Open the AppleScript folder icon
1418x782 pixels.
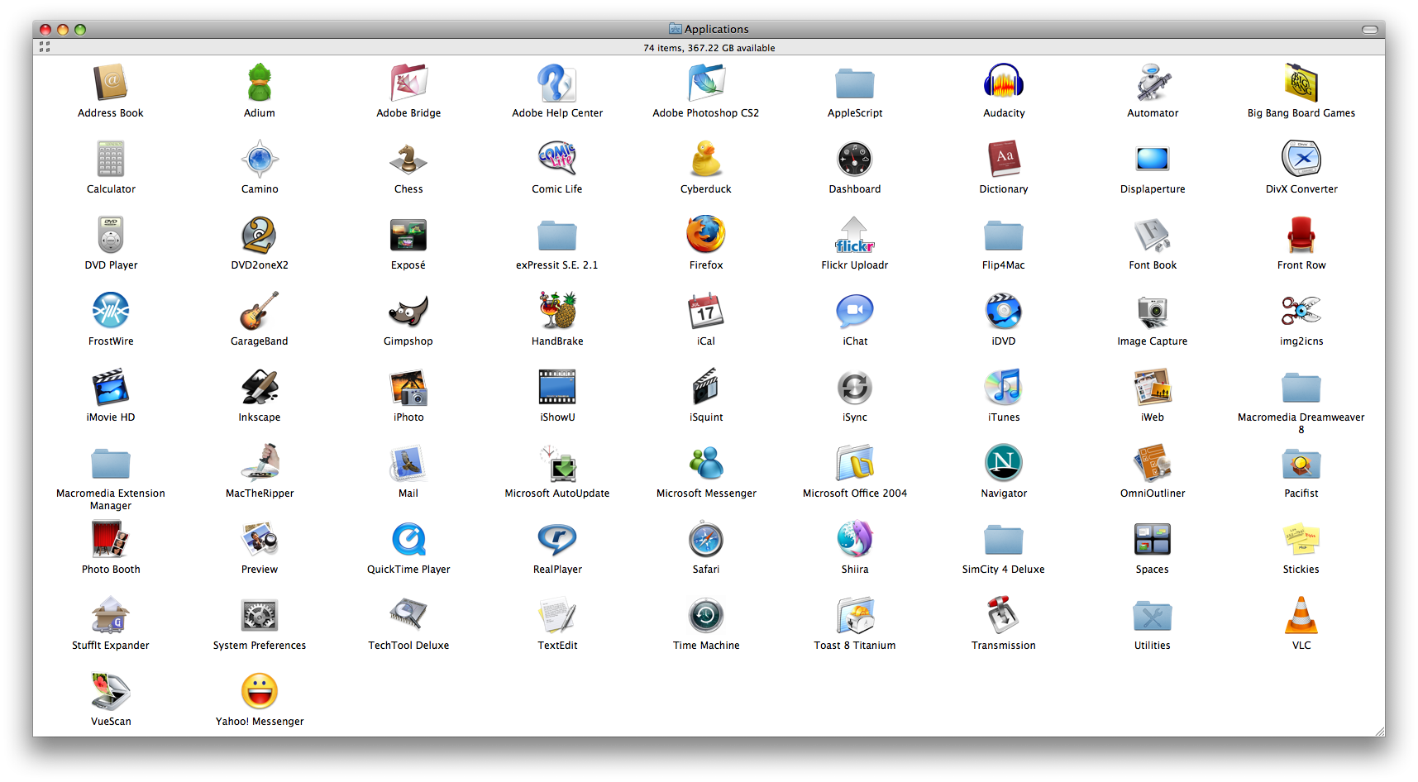tap(855, 83)
